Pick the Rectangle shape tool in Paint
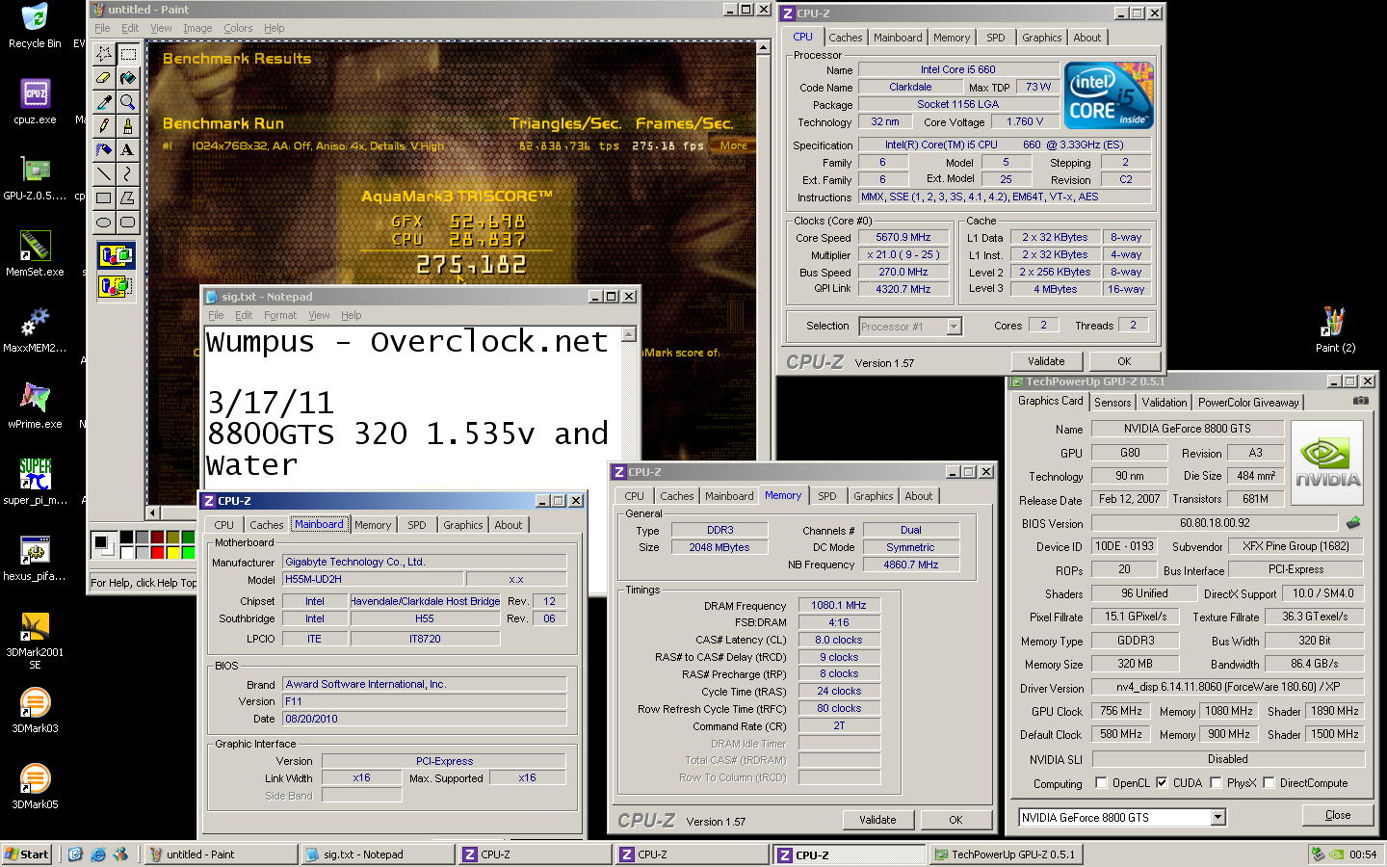This screenshot has height=867, width=1387. [104, 198]
